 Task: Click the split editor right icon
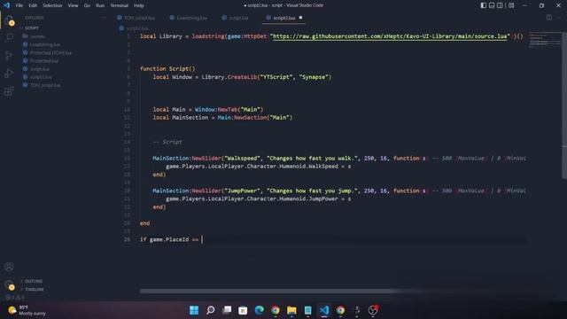[x=549, y=18]
